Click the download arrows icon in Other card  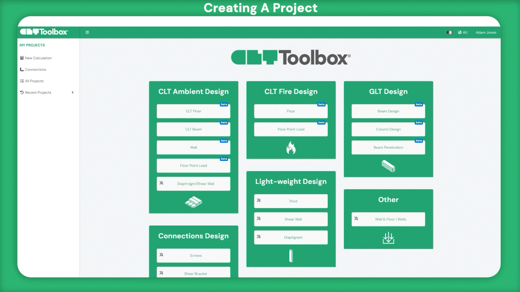click(388, 238)
